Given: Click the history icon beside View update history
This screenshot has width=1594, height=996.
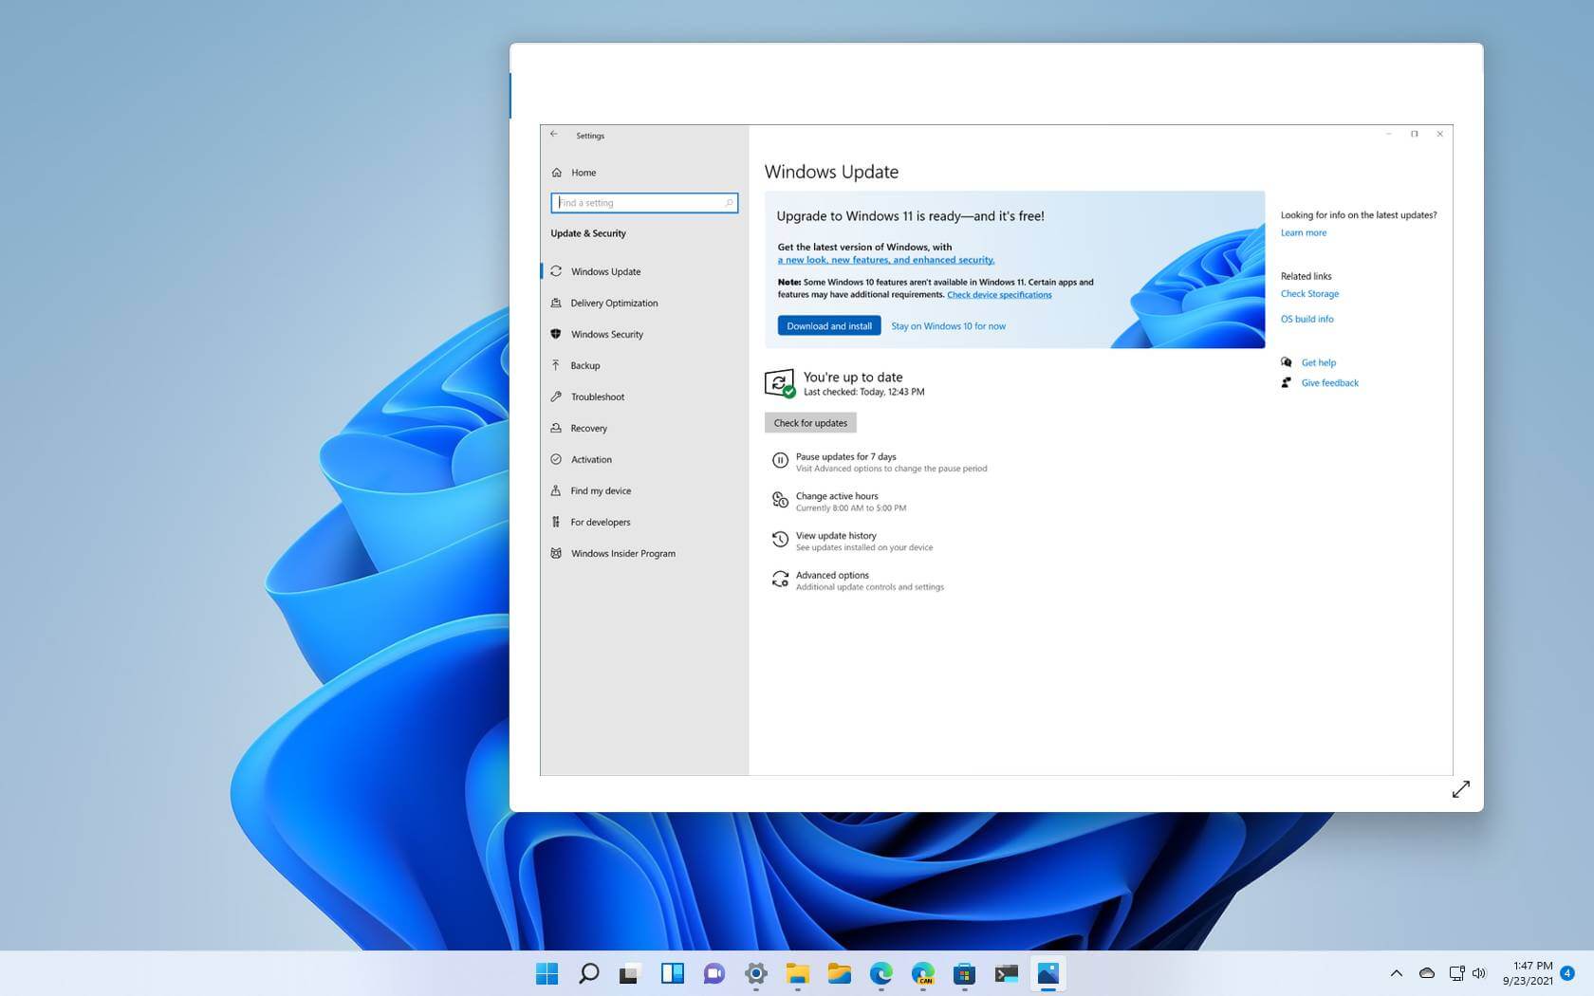Looking at the screenshot, I should click(780, 540).
